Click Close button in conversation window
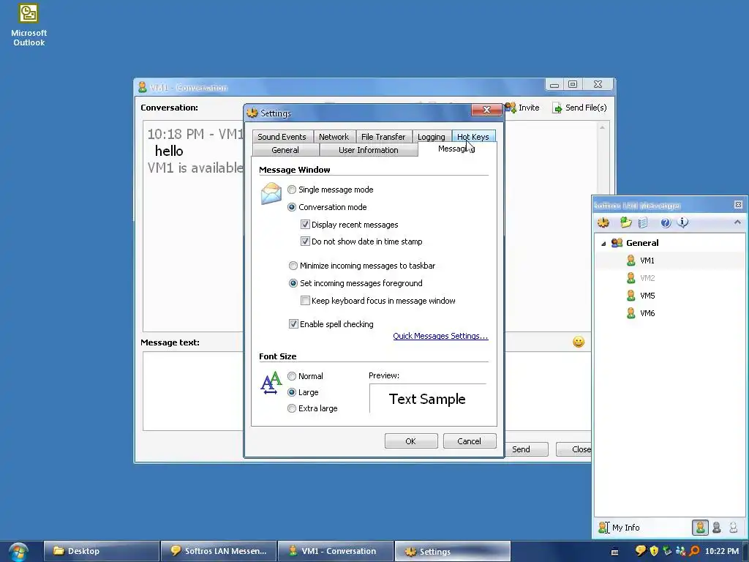 click(x=574, y=449)
